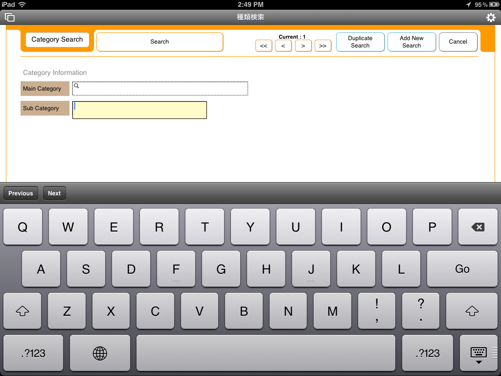The width and height of the screenshot is (501, 376).
Task: Open the settings gear icon
Action: pos(490,18)
